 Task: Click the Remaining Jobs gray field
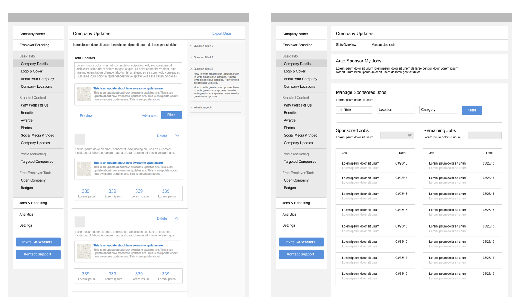click(x=484, y=136)
